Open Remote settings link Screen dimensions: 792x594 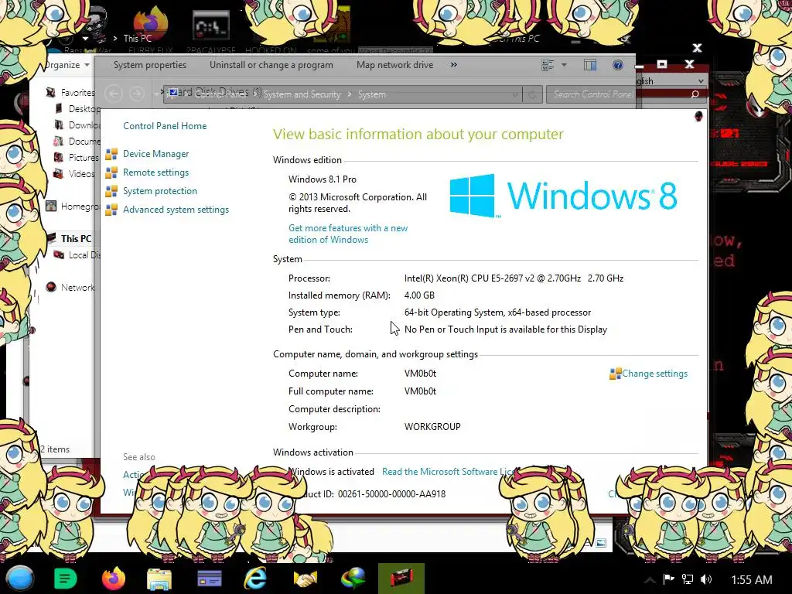(x=155, y=172)
